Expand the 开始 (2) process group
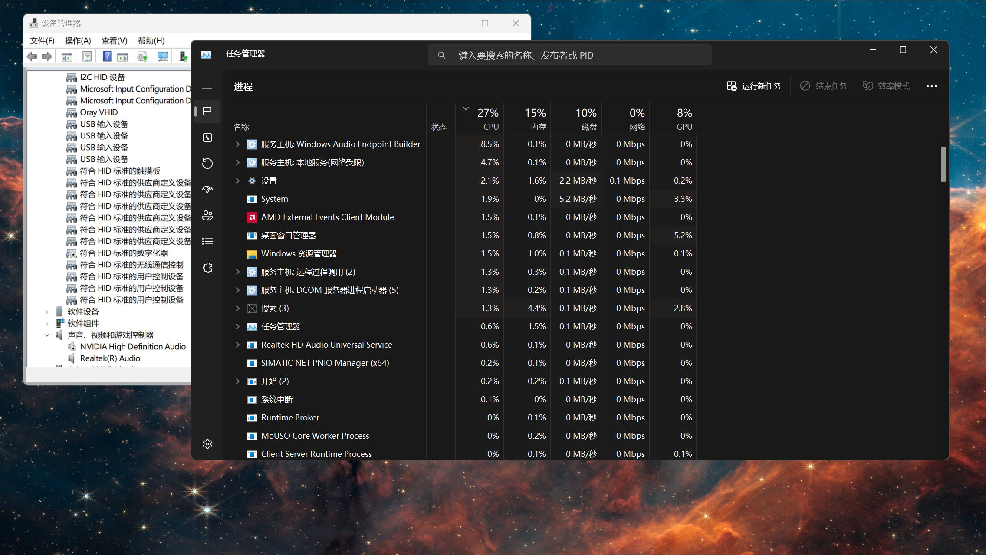Image resolution: width=986 pixels, height=555 pixels. pyautogui.click(x=237, y=381)
